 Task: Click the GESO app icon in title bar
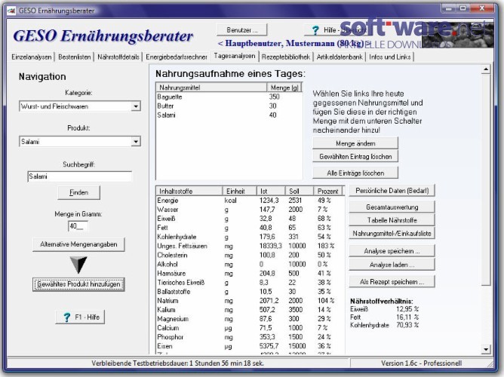pyautogui.click(x=11, y=11)
